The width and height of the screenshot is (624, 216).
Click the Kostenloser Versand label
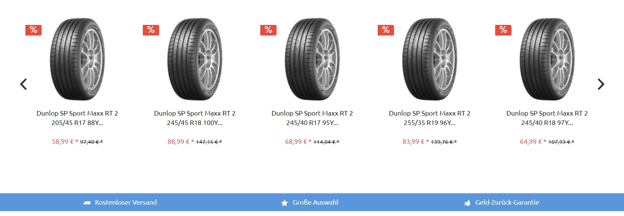click(126, 202)
